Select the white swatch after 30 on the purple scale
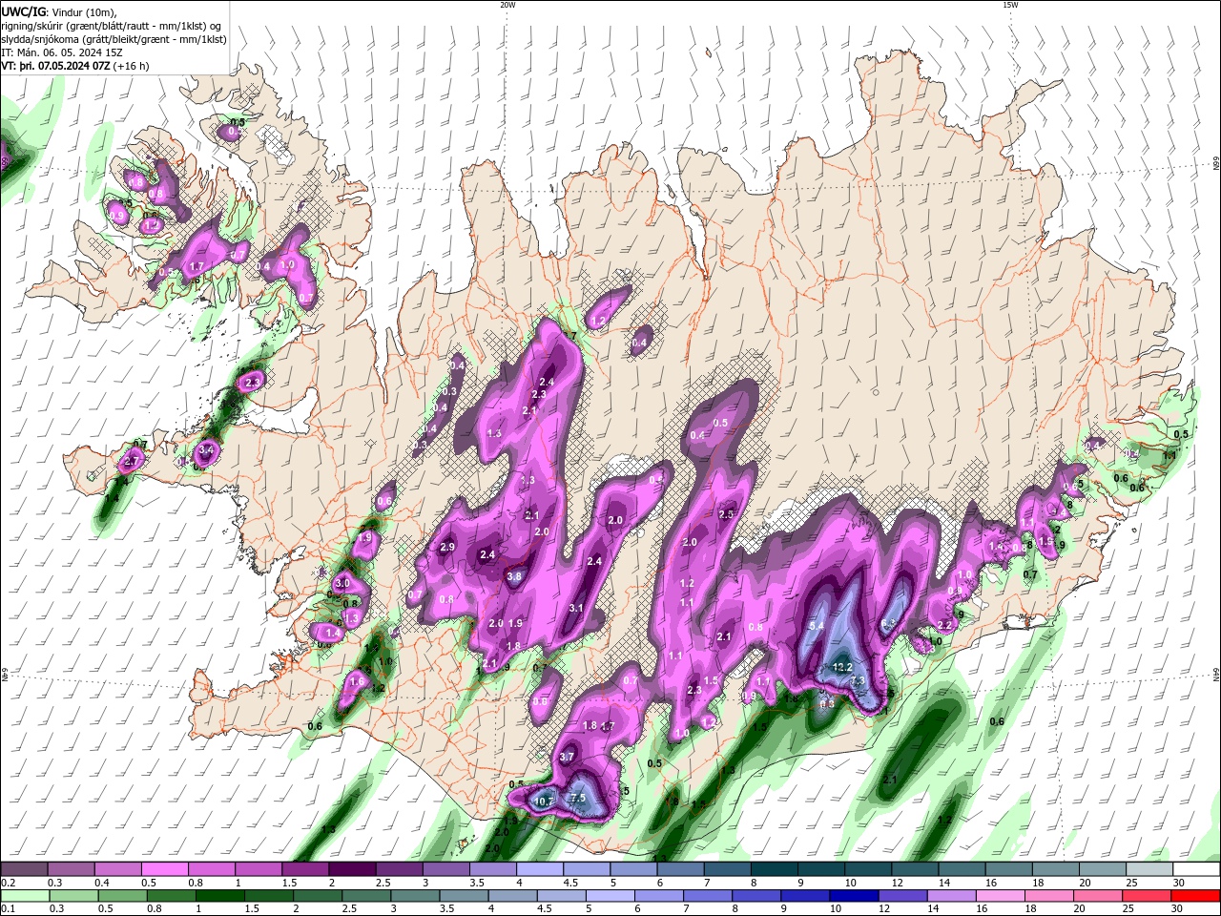This screenshot has height=916, width=1221. tap(1194, 869)
